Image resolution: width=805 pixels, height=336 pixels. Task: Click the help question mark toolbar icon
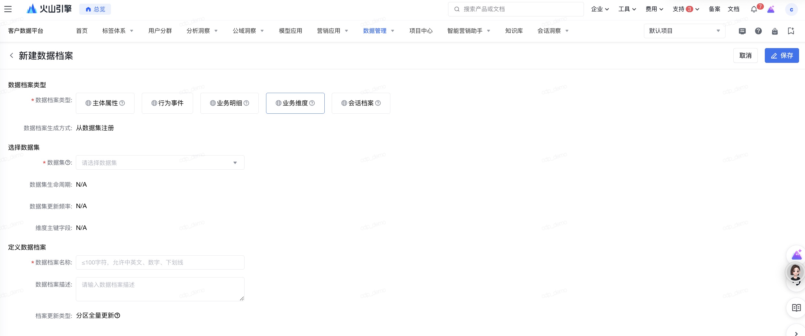[x=758, y=31]
